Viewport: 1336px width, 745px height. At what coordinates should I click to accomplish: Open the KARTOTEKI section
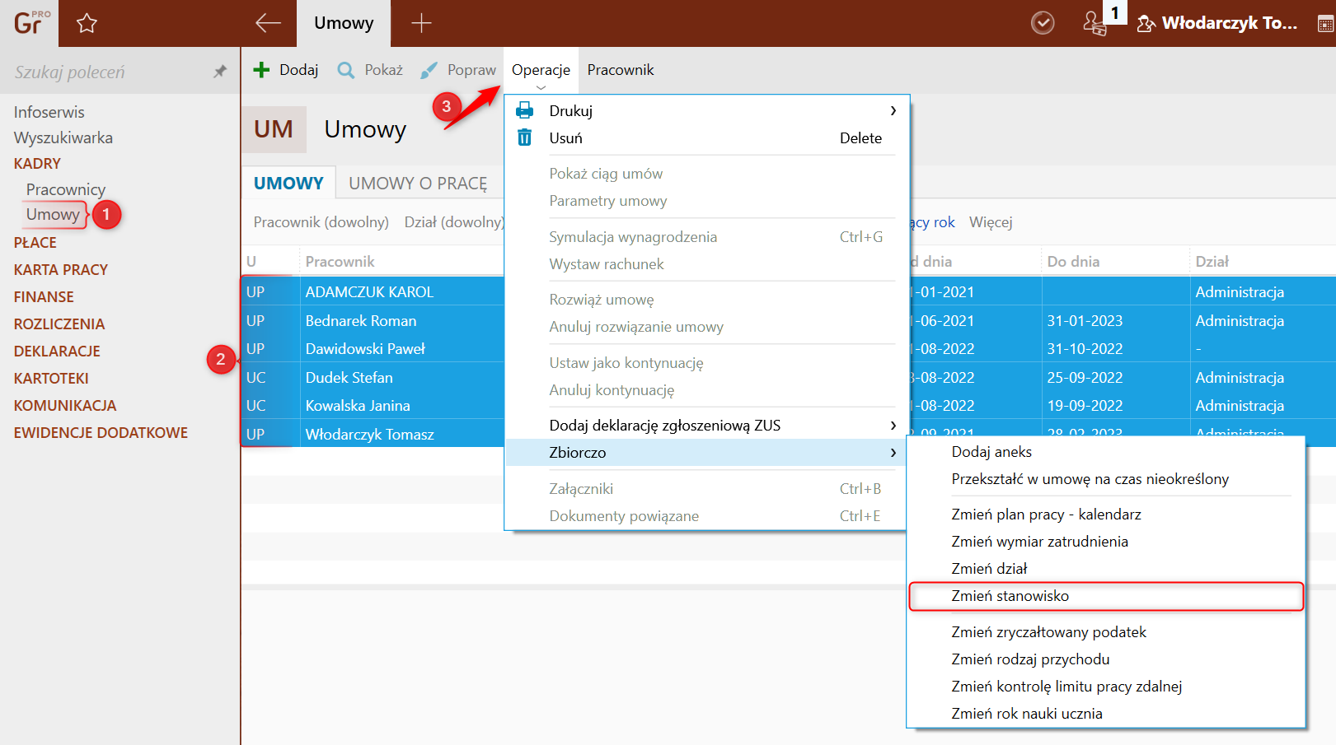coord(51,378)
